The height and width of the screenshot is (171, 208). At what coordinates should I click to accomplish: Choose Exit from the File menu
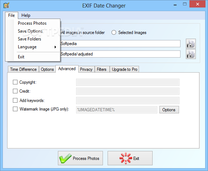coord(21,57)
